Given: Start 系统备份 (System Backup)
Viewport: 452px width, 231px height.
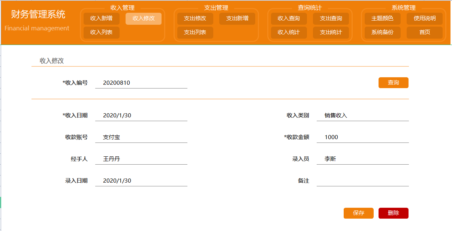Looking at the screenshot, I should (381, 33).
